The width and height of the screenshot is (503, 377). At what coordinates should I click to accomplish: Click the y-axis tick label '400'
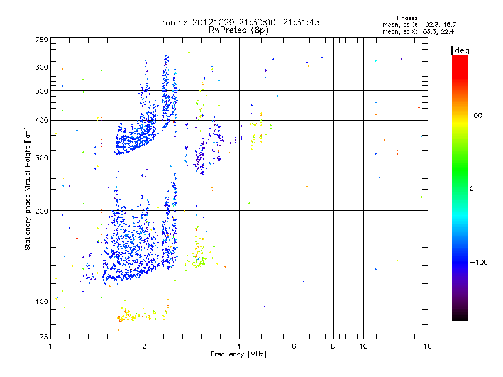pos(41,120)
